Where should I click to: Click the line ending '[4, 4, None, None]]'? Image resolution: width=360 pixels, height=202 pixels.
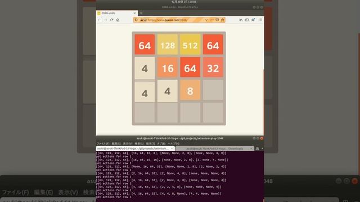[x=159, y=194]
